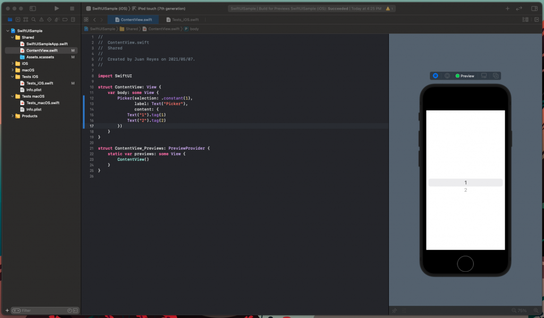
Task: Open the device settings icon under the canvas
Action: pyautogui.click(x=484, y=75)
